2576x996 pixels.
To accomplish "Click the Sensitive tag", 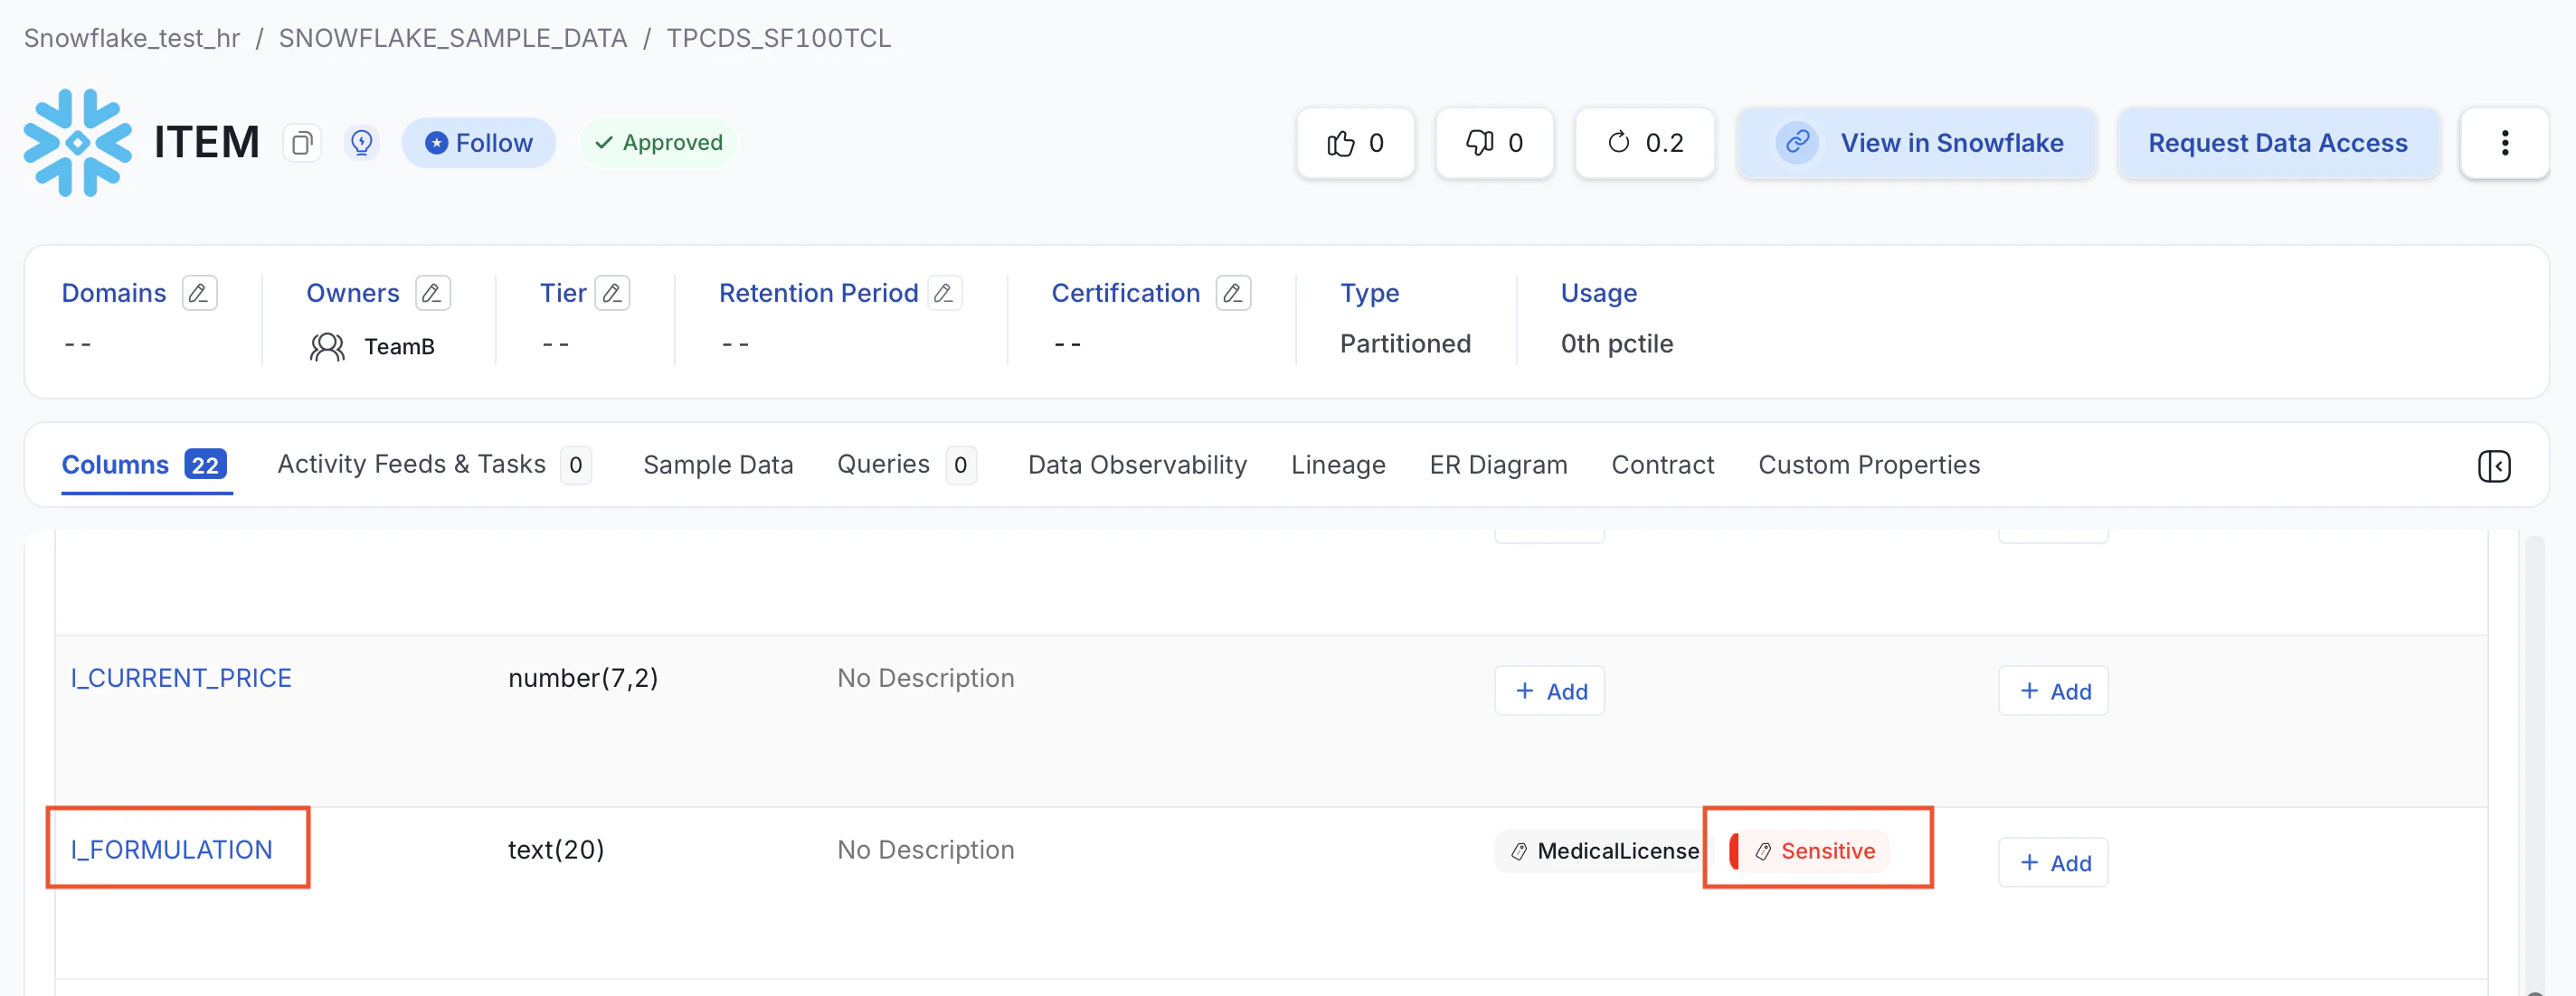I will coord(1810,851).
